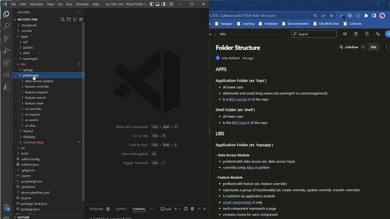Click Unfollow on the Folder Structure page
This screenshot has width=390, height=219.
click(x=349, y=47)
